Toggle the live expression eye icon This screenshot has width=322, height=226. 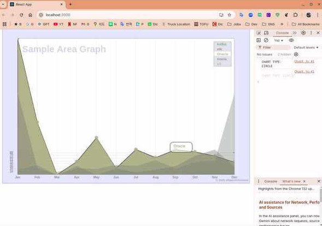(291, 40)
